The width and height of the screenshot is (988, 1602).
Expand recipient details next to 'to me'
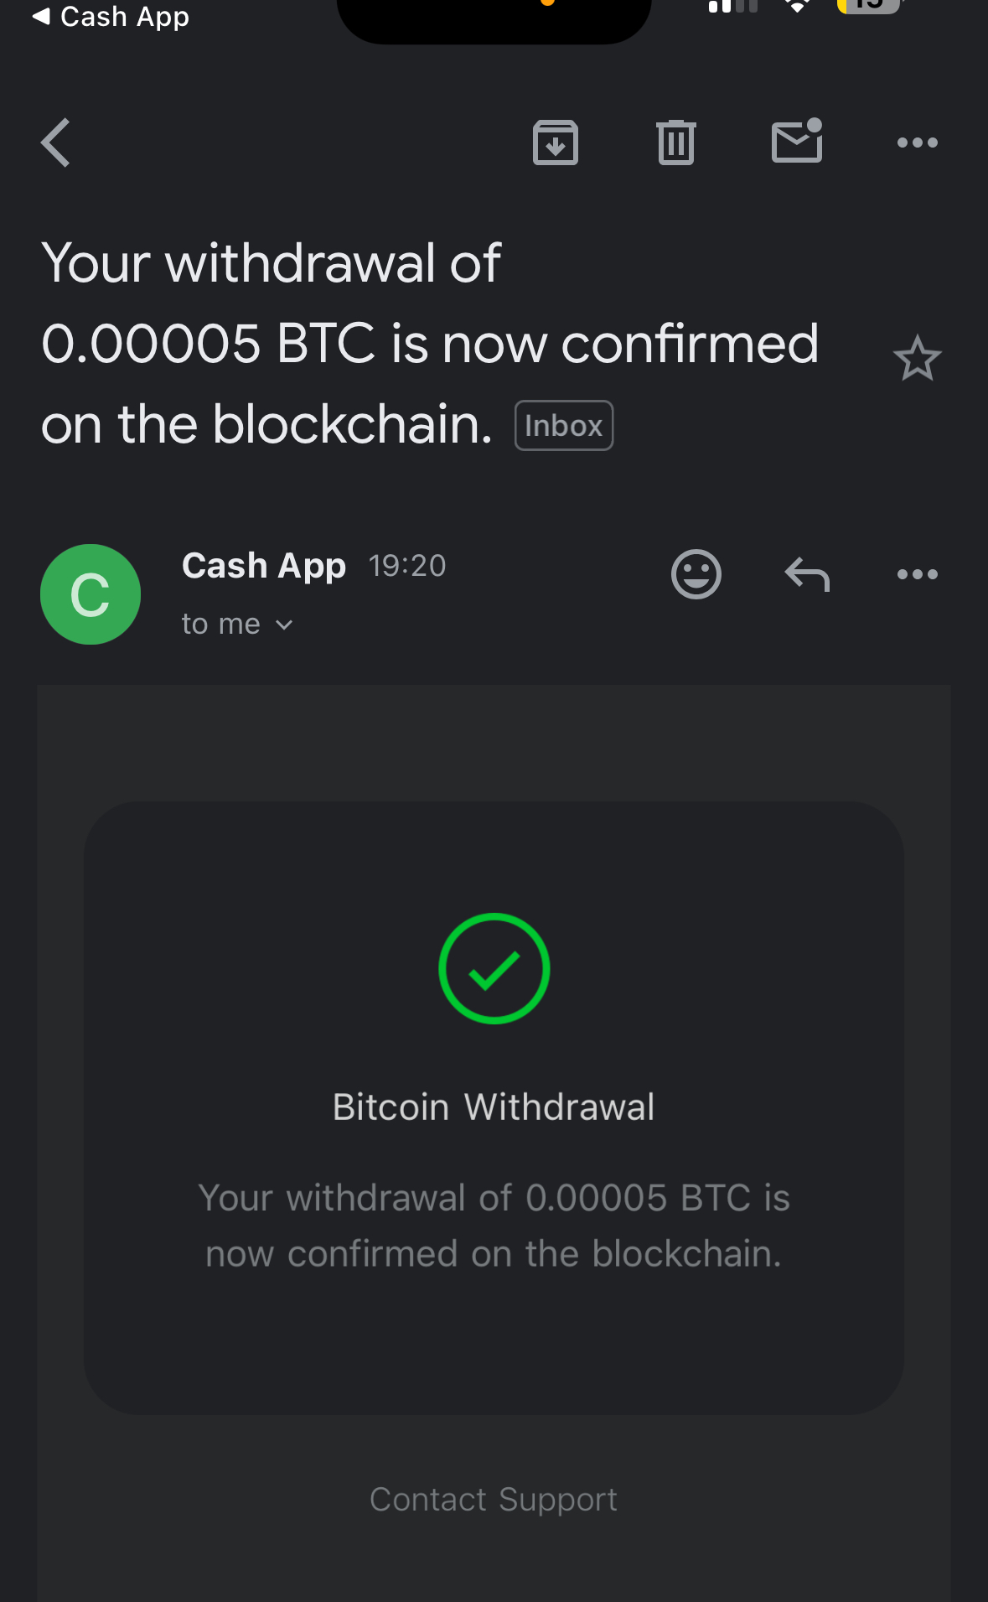pos(284,625)
